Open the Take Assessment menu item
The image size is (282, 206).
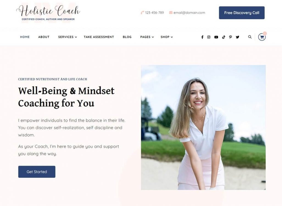click(x=99, y=37)
